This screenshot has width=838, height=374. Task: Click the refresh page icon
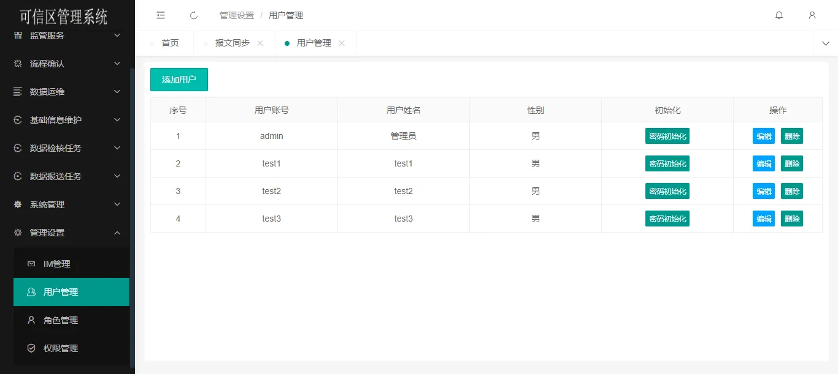click(194, 15)
